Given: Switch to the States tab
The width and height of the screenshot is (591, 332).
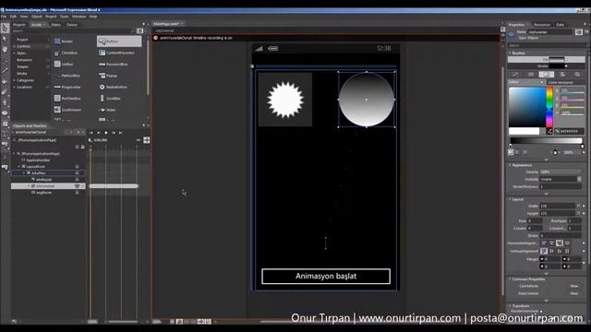Looking at the screenshot, I should [55, 25].
